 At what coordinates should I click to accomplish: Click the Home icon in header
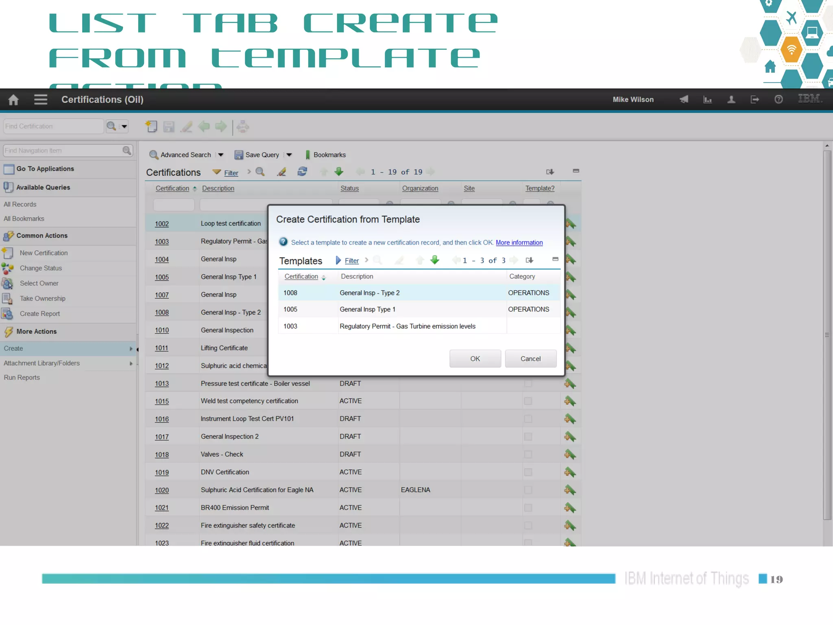pyautogui.click(x=13, y=100)
